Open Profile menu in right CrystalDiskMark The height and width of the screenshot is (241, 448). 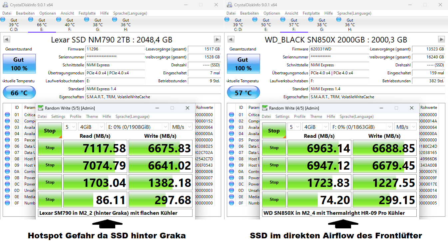tap(300, 117)
